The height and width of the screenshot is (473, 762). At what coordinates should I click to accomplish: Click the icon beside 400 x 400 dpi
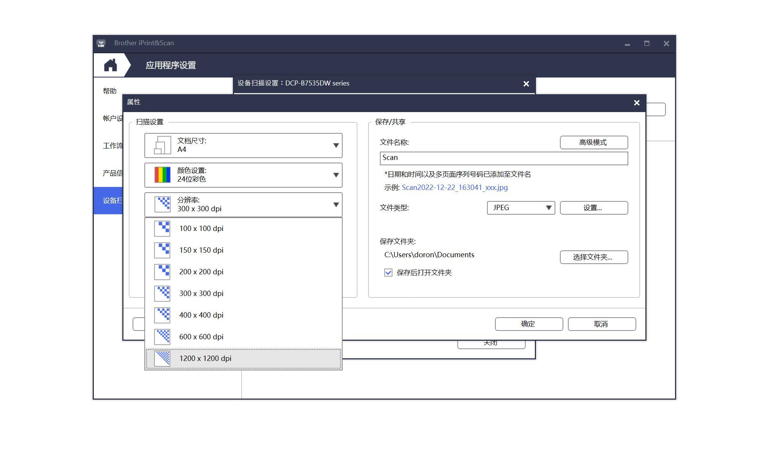162,315
